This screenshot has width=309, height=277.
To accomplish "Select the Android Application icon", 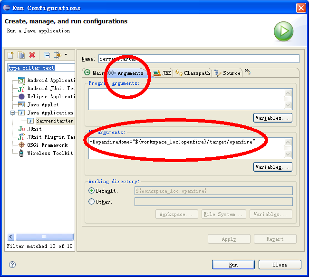I will click(21, 81).
